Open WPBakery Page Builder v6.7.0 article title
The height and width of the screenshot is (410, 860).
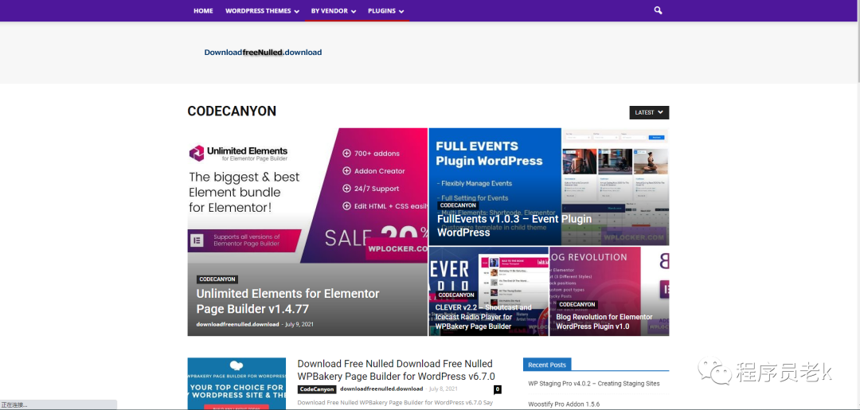coord(396,370)
